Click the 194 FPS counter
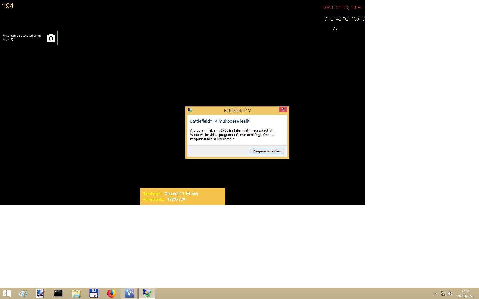This screenshot has height=299, width=479. tap(8, 6)
